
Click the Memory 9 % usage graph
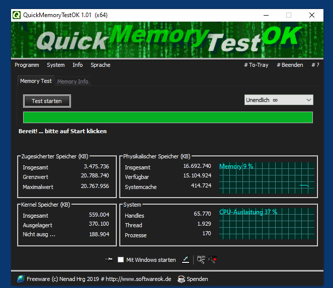(267, 178)
